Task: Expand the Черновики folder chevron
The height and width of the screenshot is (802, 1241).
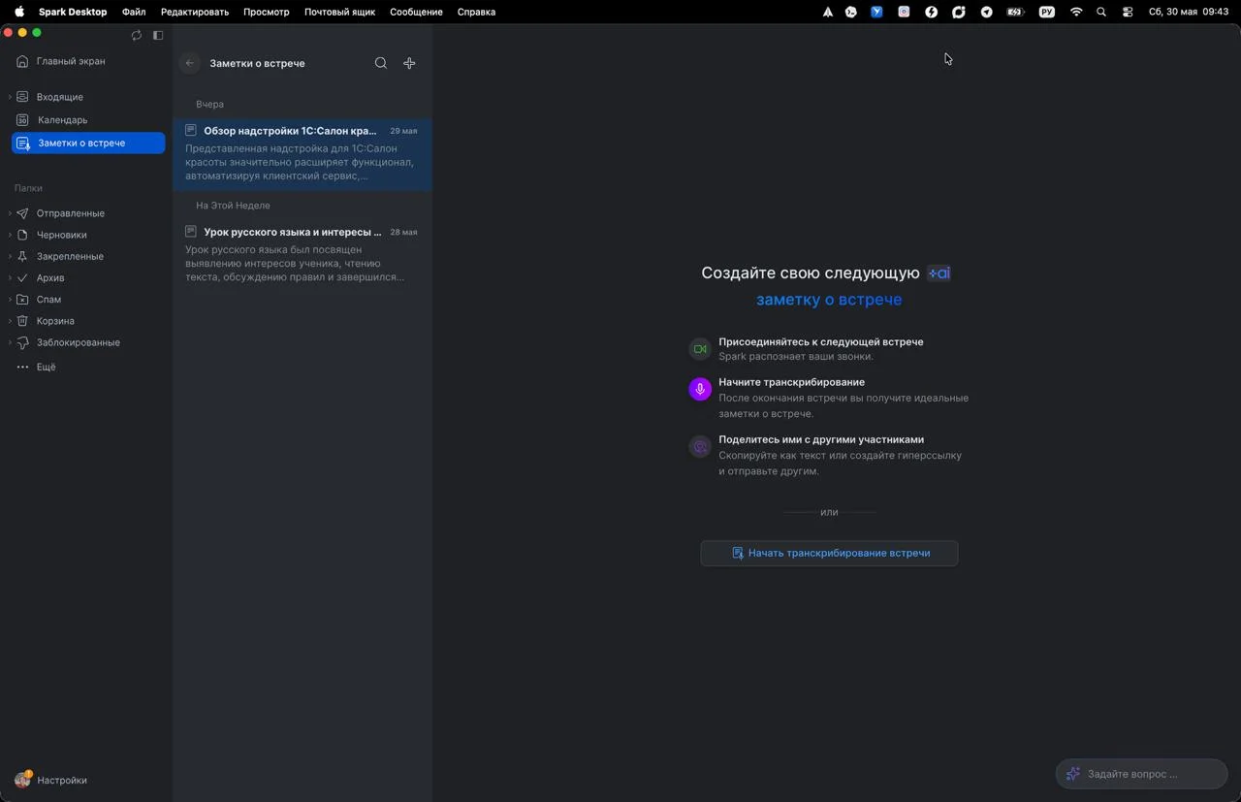Action: pyautogui.click(x=10, y=235)
